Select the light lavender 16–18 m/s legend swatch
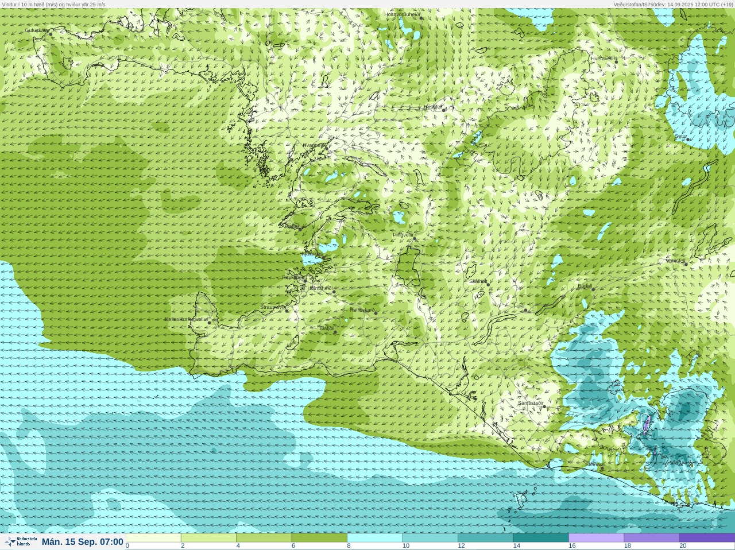Screen dimensions: 735x550 click(x=596, y=538)
